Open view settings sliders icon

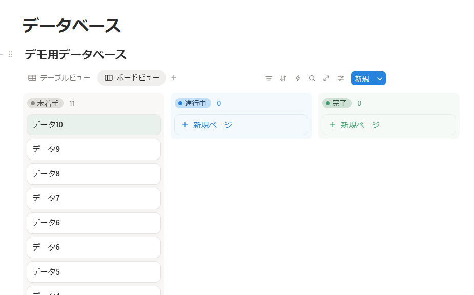pos(341,78)
